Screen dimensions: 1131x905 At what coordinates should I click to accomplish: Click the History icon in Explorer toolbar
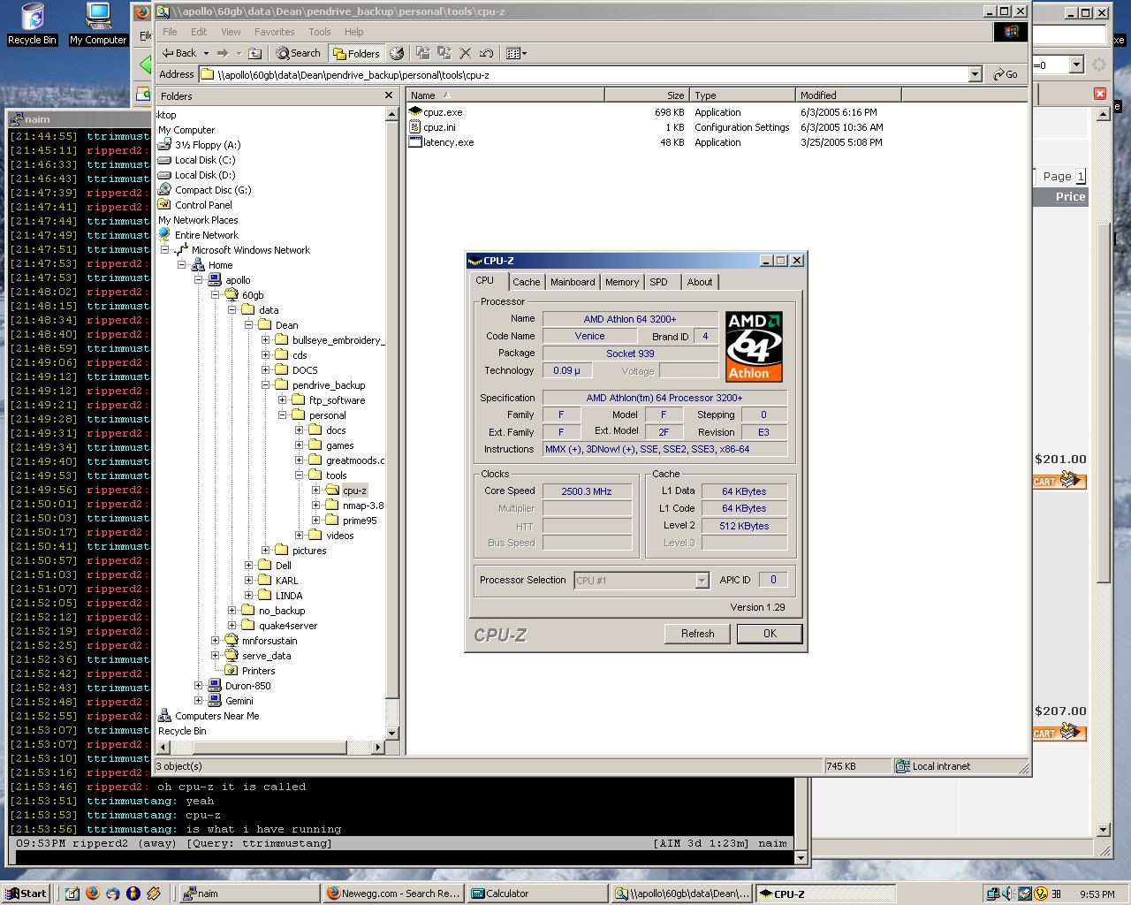point(397,53)
